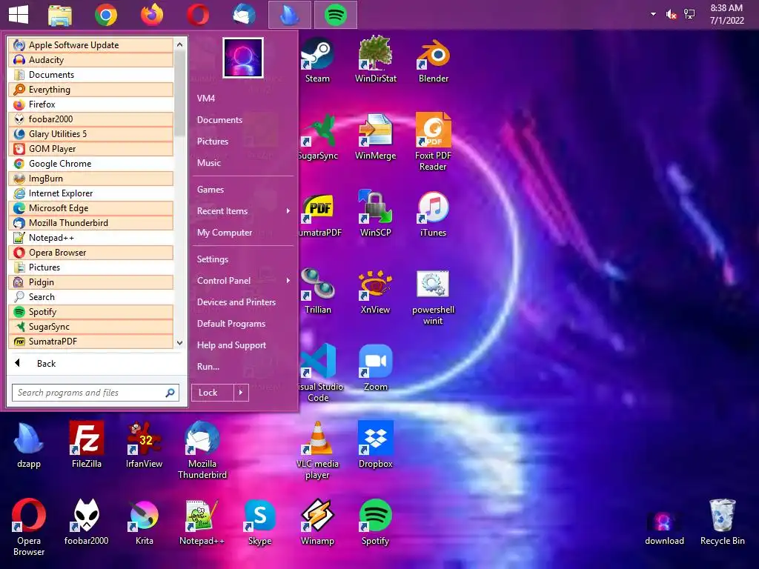The image size is (759, 569).
Task: Launch Pidgin from the programs list
Action: click(x=91, y=282)
